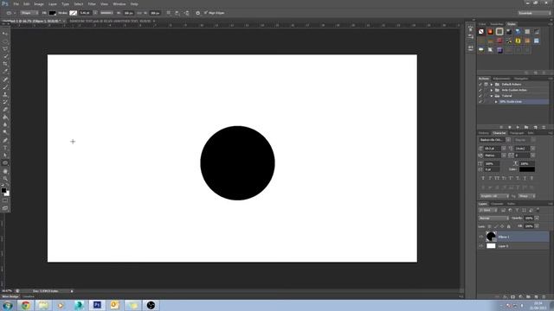Toggle link between width and height fields
554x311 pixels.
pyautogui.click(x=139, y=13)
